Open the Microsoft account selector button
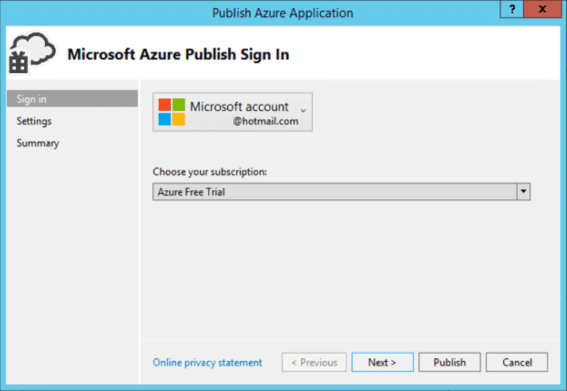Screen dimensions: 567x391 coord(233,112)
